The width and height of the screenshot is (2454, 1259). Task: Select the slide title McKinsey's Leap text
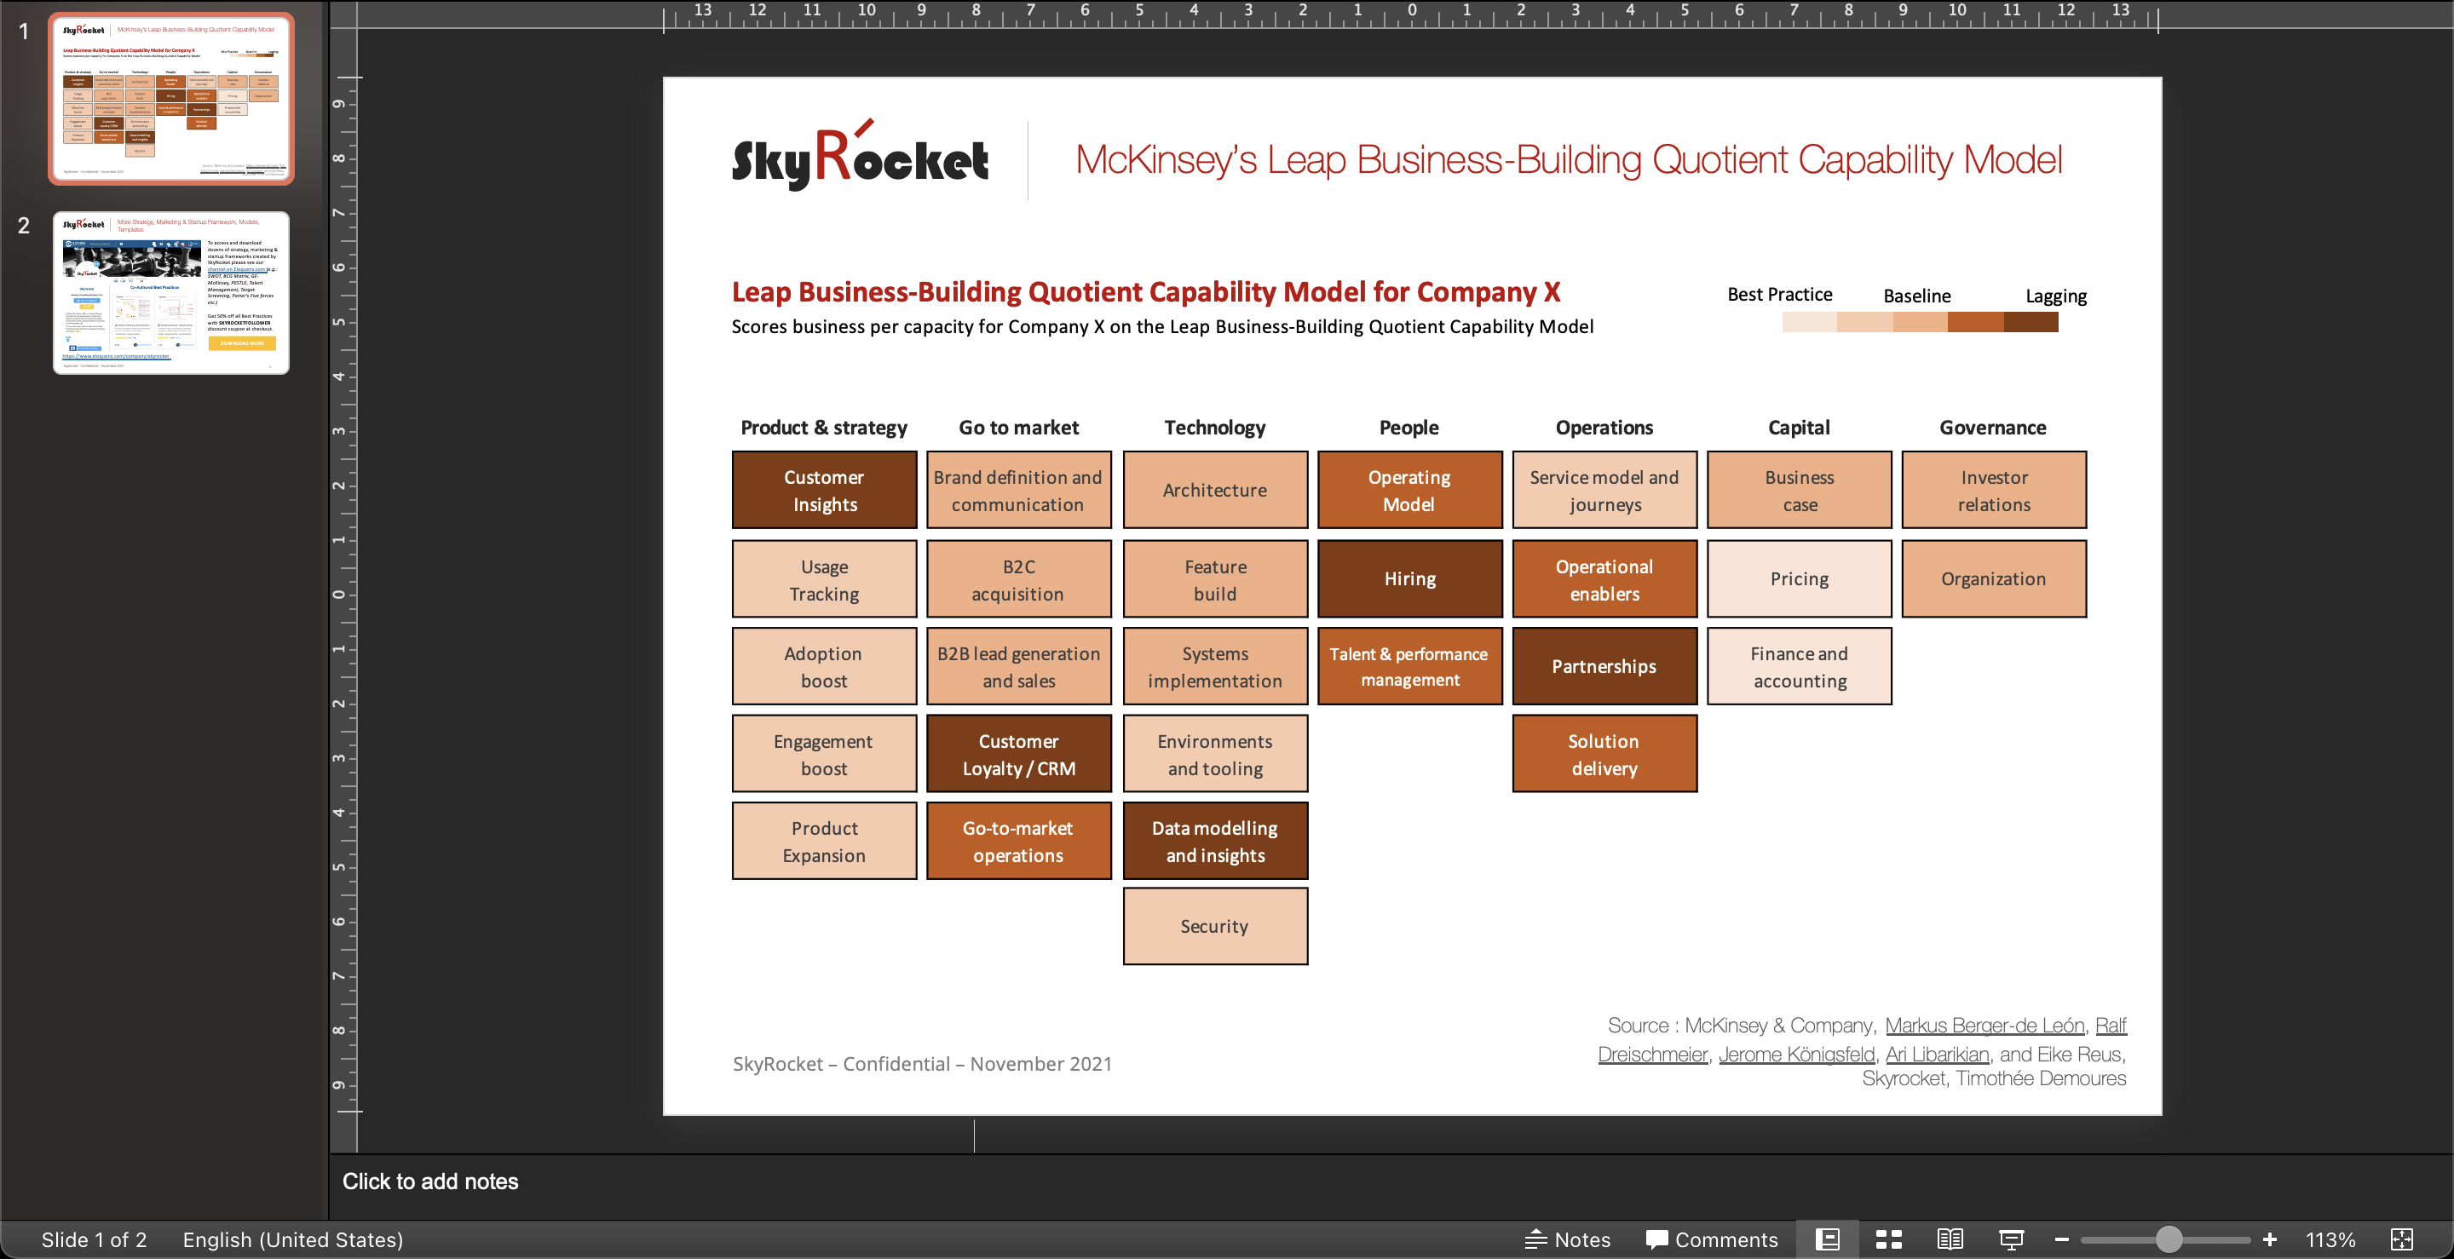pos(1568,159)
